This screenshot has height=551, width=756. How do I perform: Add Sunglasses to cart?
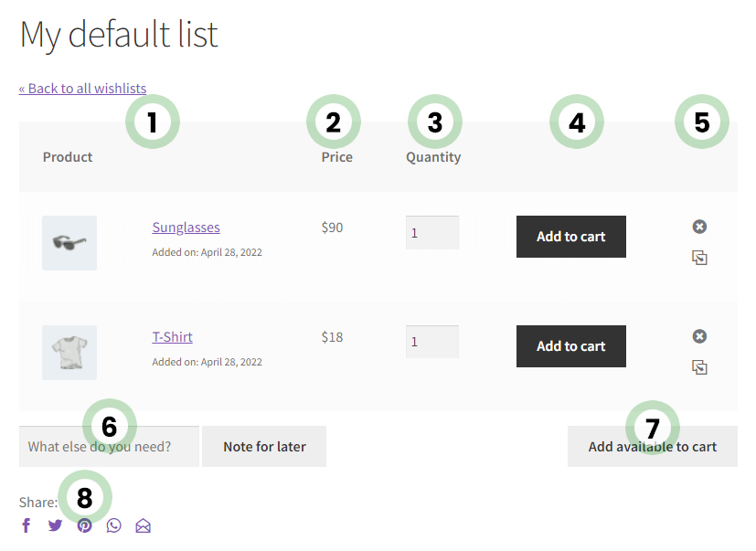tap(570, 237)
